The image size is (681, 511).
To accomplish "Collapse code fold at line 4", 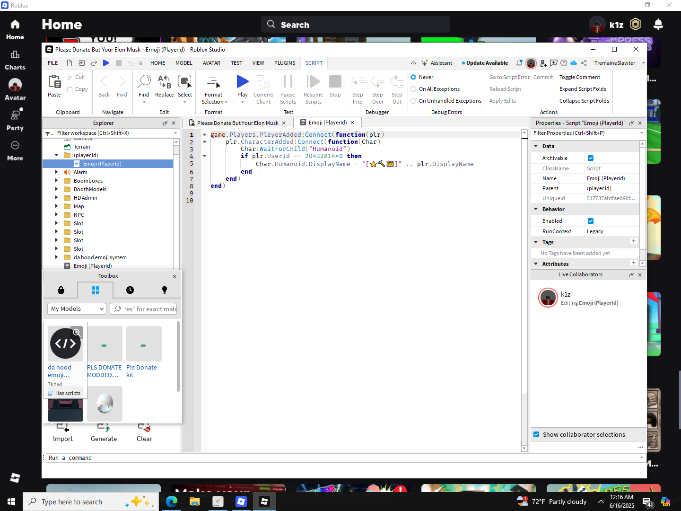I will (x=205, y=156).
